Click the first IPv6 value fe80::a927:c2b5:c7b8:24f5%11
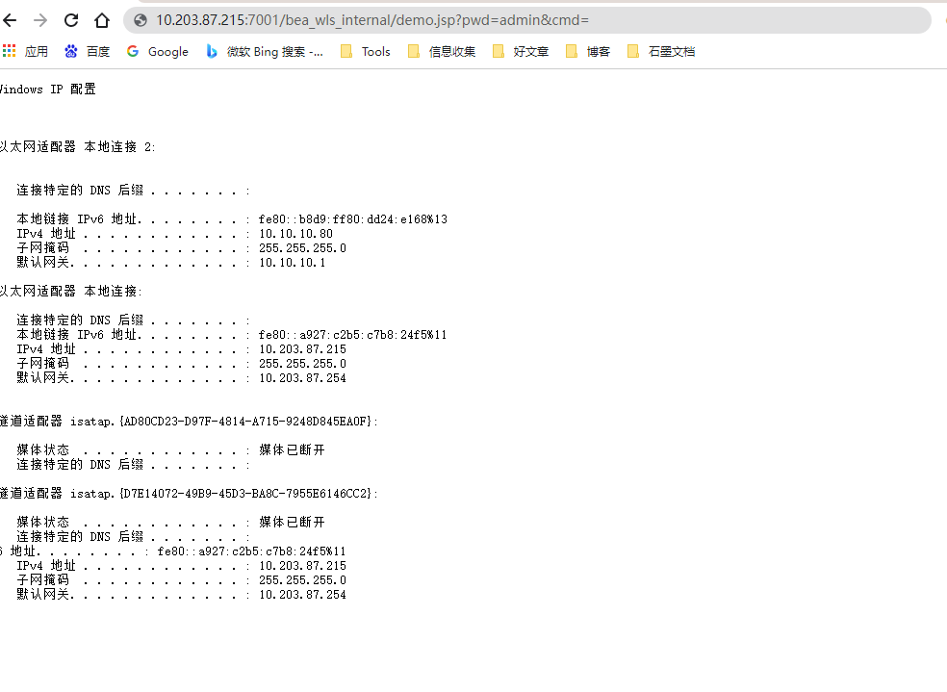Viewport: 947px width, 692px height. (x=353, y=335)
